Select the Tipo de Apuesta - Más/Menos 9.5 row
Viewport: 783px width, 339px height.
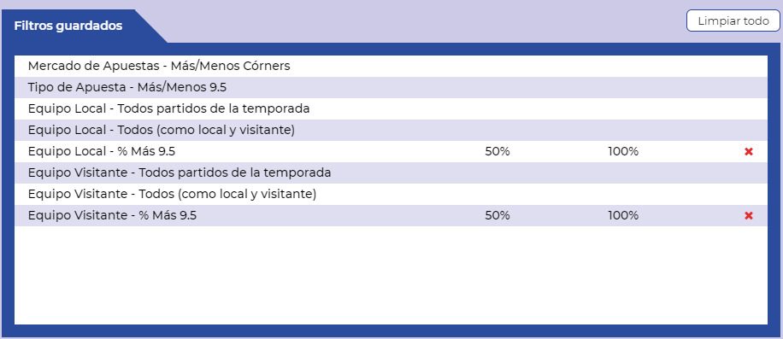391,87
